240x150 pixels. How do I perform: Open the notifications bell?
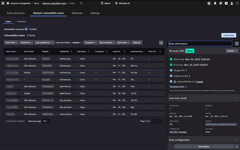coord(215,3)
